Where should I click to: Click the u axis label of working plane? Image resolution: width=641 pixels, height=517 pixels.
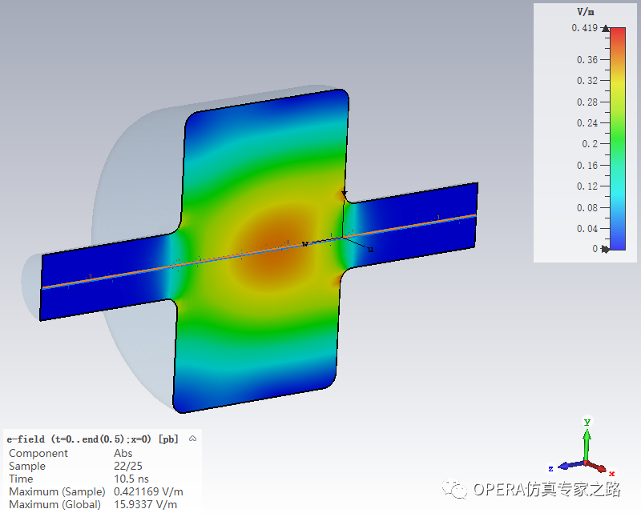[x=370, y=249]
